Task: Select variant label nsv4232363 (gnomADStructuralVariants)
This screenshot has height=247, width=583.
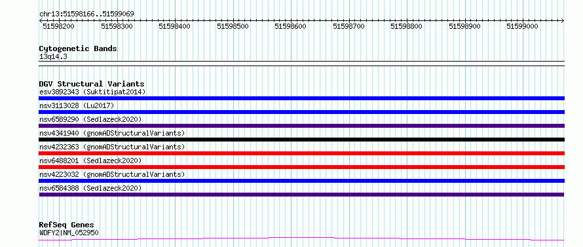Action: (x=112, y=147)
